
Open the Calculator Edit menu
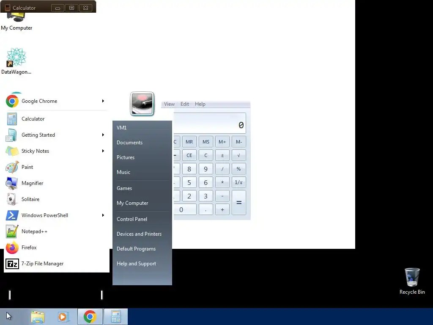coord(185,104)
